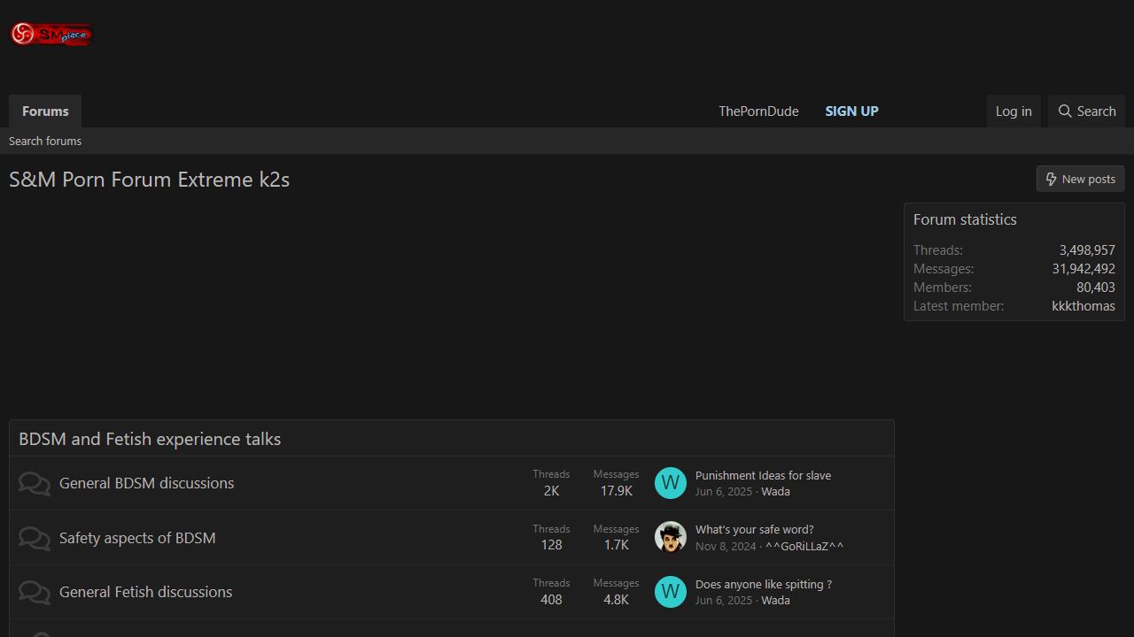Open General Fetish discussions forum
1134x637 pixels.
coord(146,592)
